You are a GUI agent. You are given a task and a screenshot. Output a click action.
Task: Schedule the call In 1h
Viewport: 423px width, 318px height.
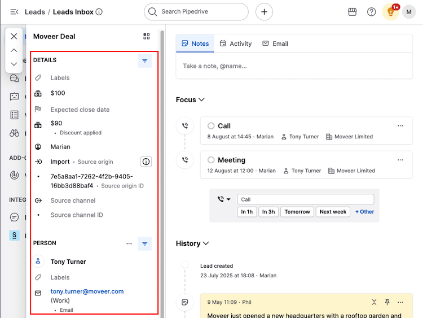[x=247, y=212]
